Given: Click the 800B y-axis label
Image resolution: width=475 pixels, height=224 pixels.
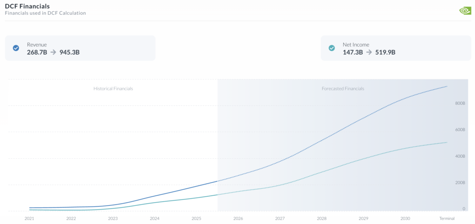Looking at the screenshot, I should pos(460,103).
